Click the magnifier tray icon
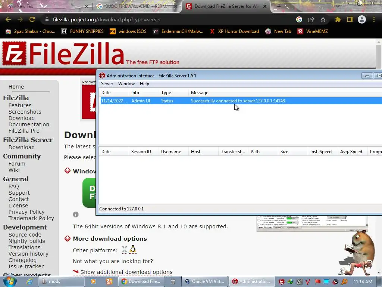This screenshot has width=382, height=287. point(344,282)
